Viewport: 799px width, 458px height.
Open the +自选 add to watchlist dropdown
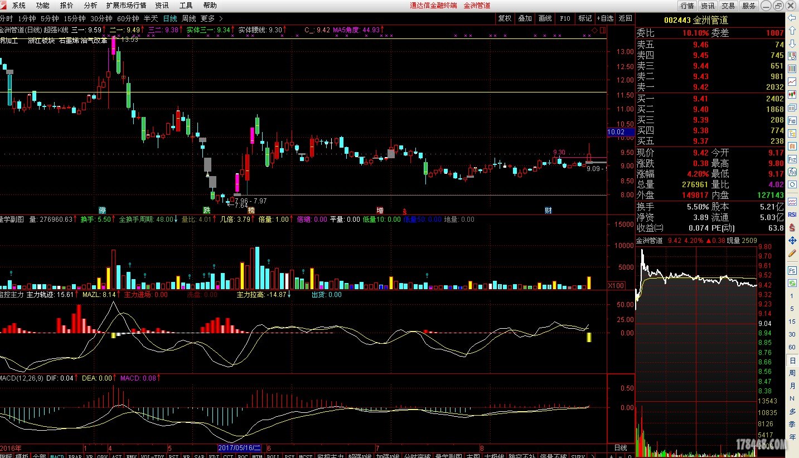point(605,18)
